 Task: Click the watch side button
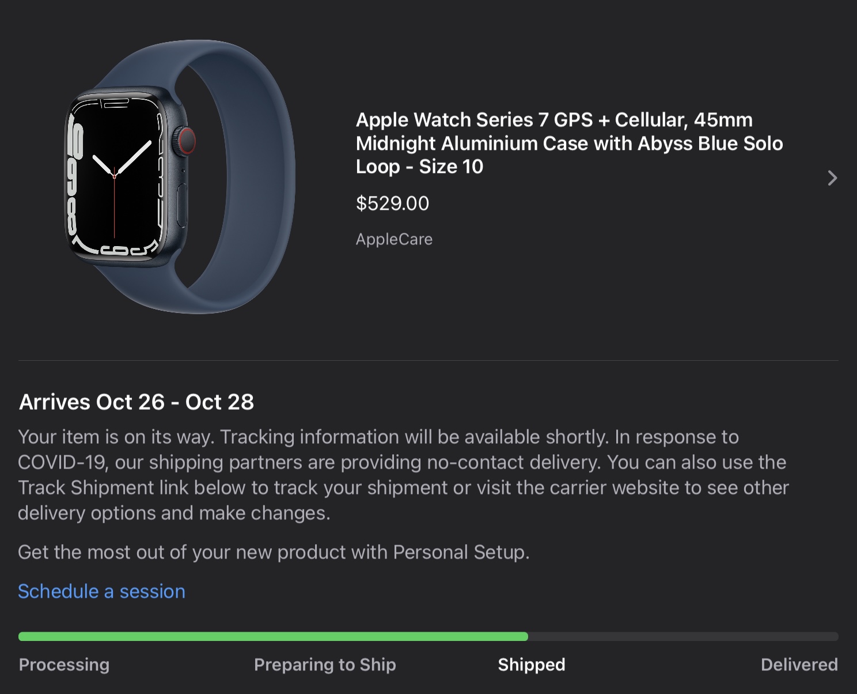pos(182,206)
